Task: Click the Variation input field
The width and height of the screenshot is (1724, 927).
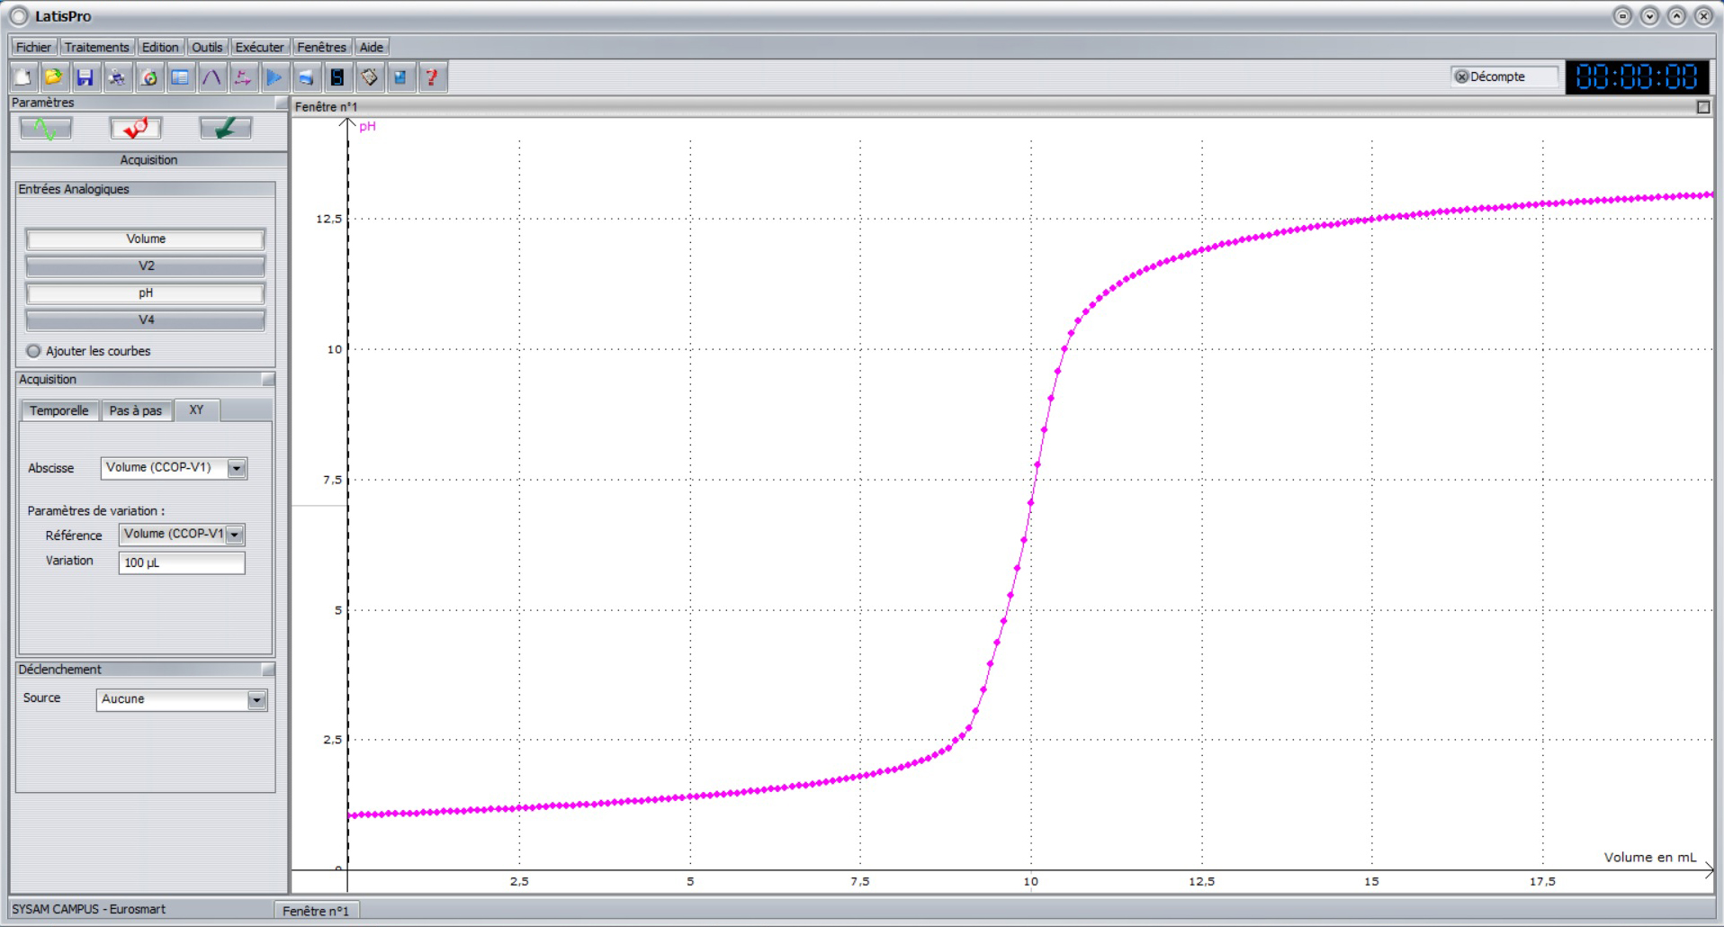Action: (x=182, y=562)
